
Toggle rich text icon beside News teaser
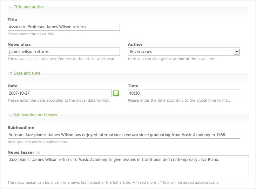tap(38, 153)
